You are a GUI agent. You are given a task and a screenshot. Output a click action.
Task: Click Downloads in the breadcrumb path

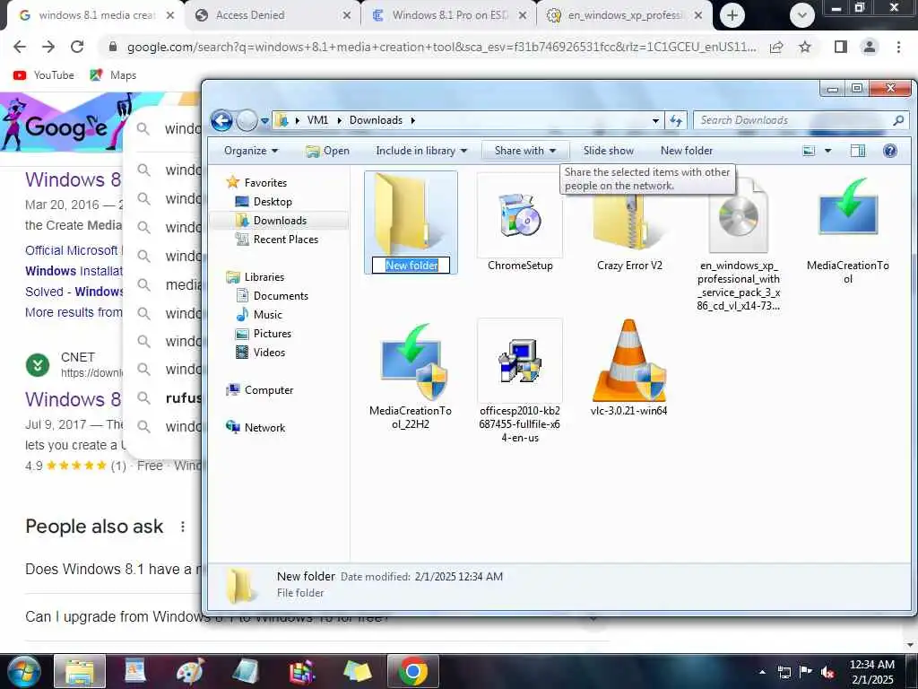click(376, 120)
